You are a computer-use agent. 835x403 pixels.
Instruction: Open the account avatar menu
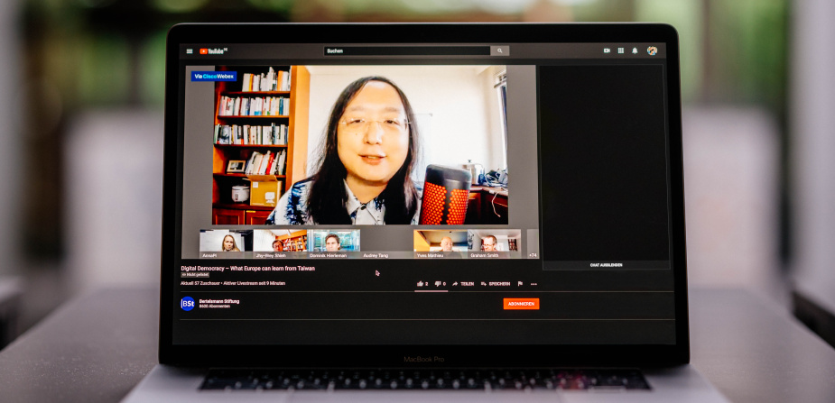click(x=652, y=50)
